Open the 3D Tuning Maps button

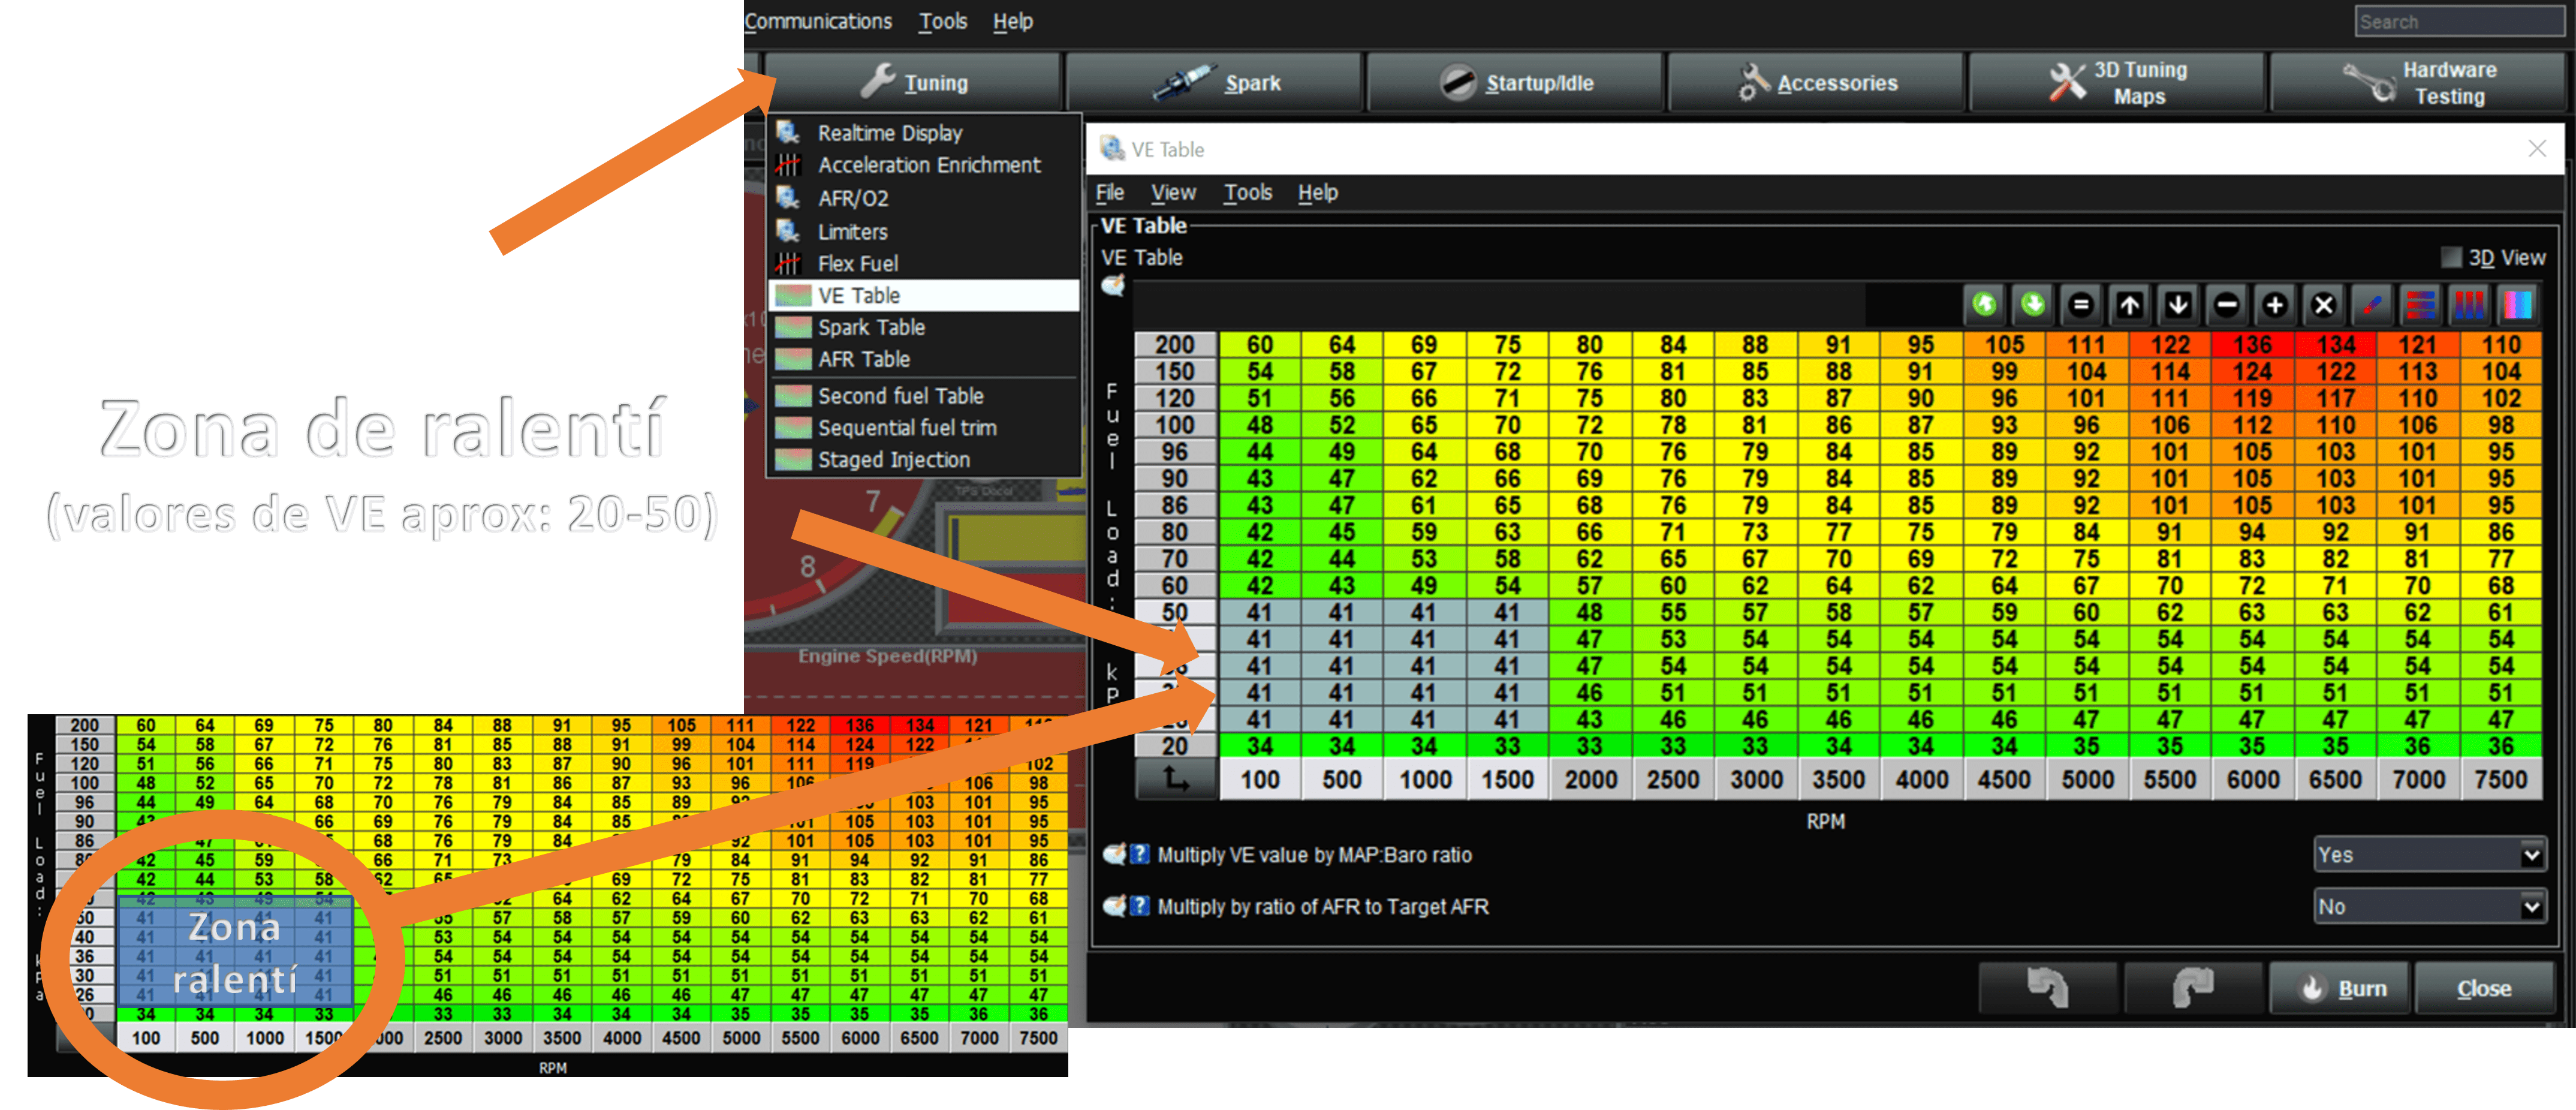pos(2117,82)
